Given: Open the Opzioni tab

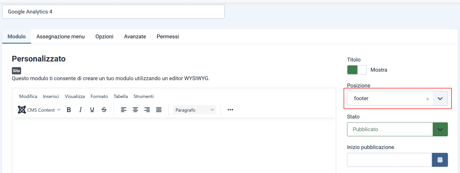Looking at the screenshot, I should (x=104, y=37).
